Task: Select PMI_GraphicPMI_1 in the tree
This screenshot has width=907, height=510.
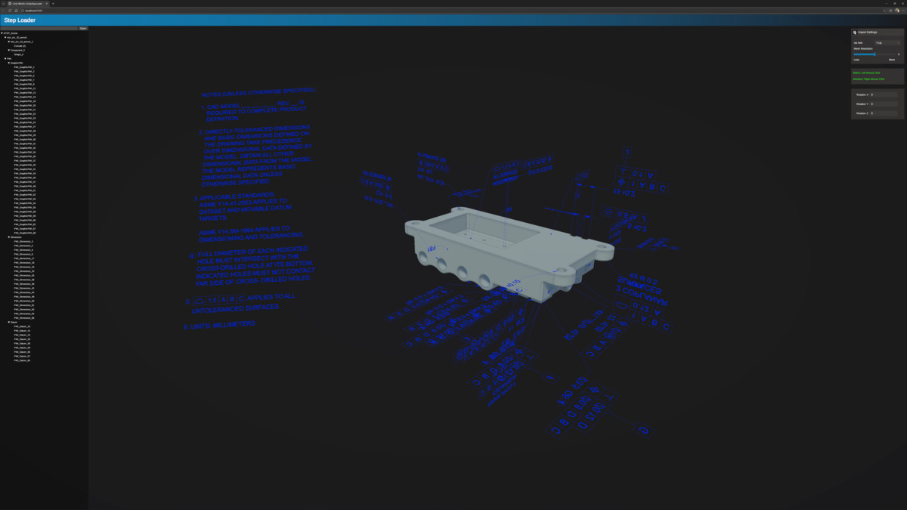Action: [24, 67]
